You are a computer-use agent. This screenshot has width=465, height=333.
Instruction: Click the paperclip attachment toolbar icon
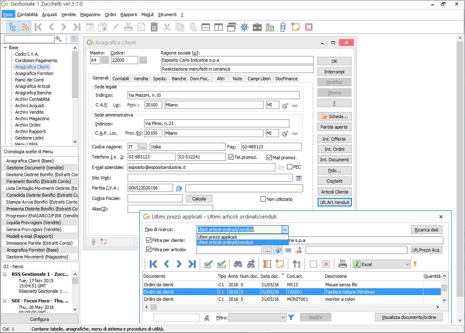pos(283,27)
